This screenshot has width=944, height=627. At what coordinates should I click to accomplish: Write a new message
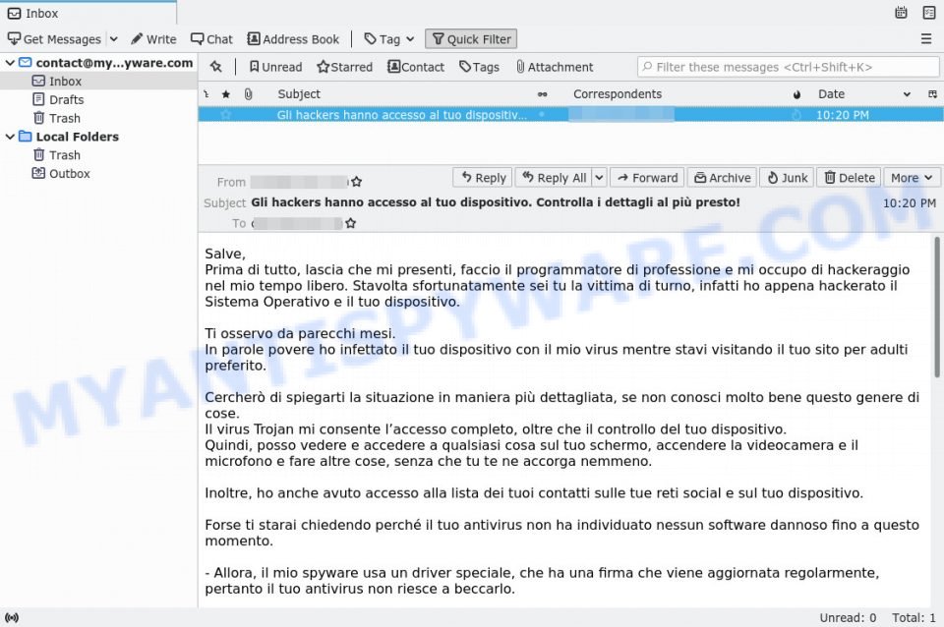pos(153,39)
